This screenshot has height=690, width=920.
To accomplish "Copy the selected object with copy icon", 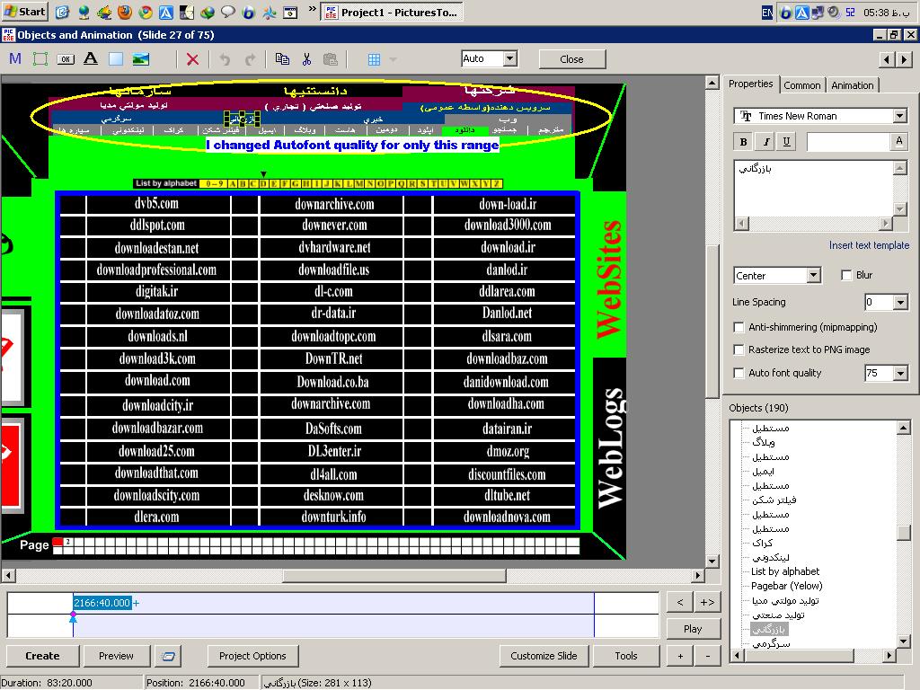I will click(282, 58).
